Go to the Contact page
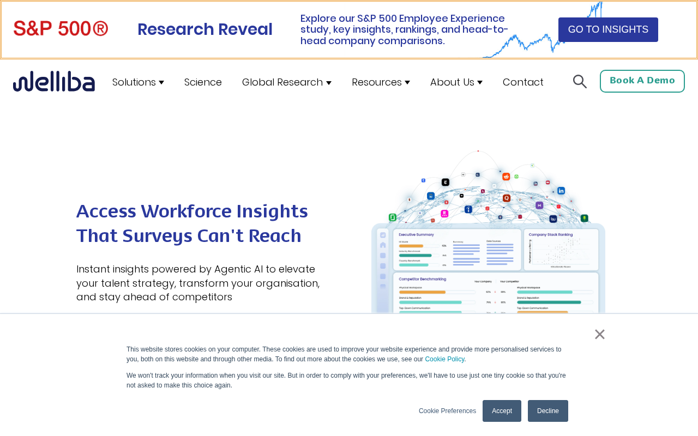This screenshot has height=436, width=698. pos(523,82)
